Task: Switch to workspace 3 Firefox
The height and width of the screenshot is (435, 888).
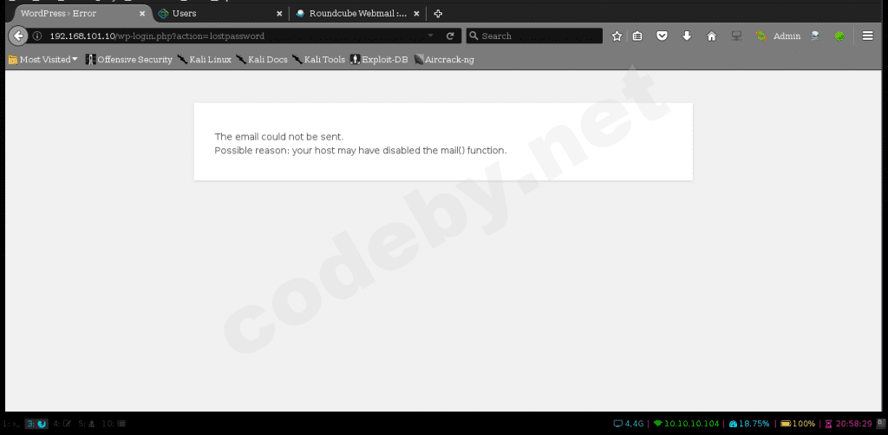Action: (36, 423)
